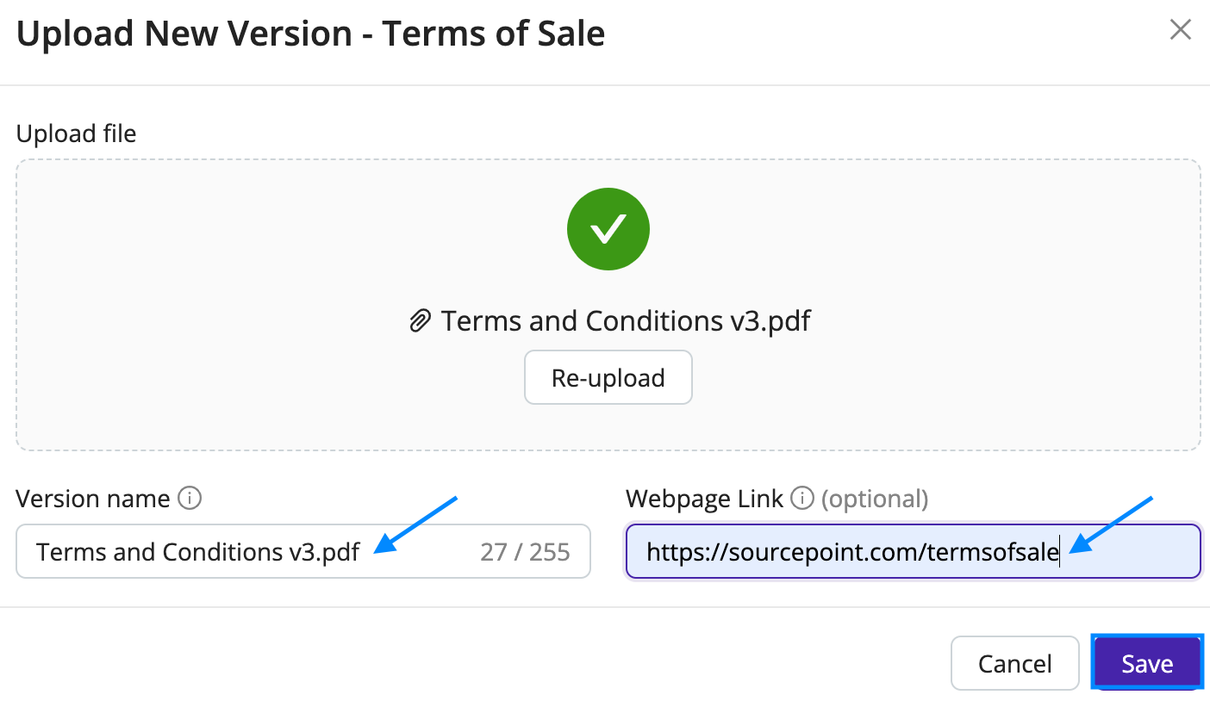
Task: Click the green checkmark upload success icon
Action: [x=608, y=228]
